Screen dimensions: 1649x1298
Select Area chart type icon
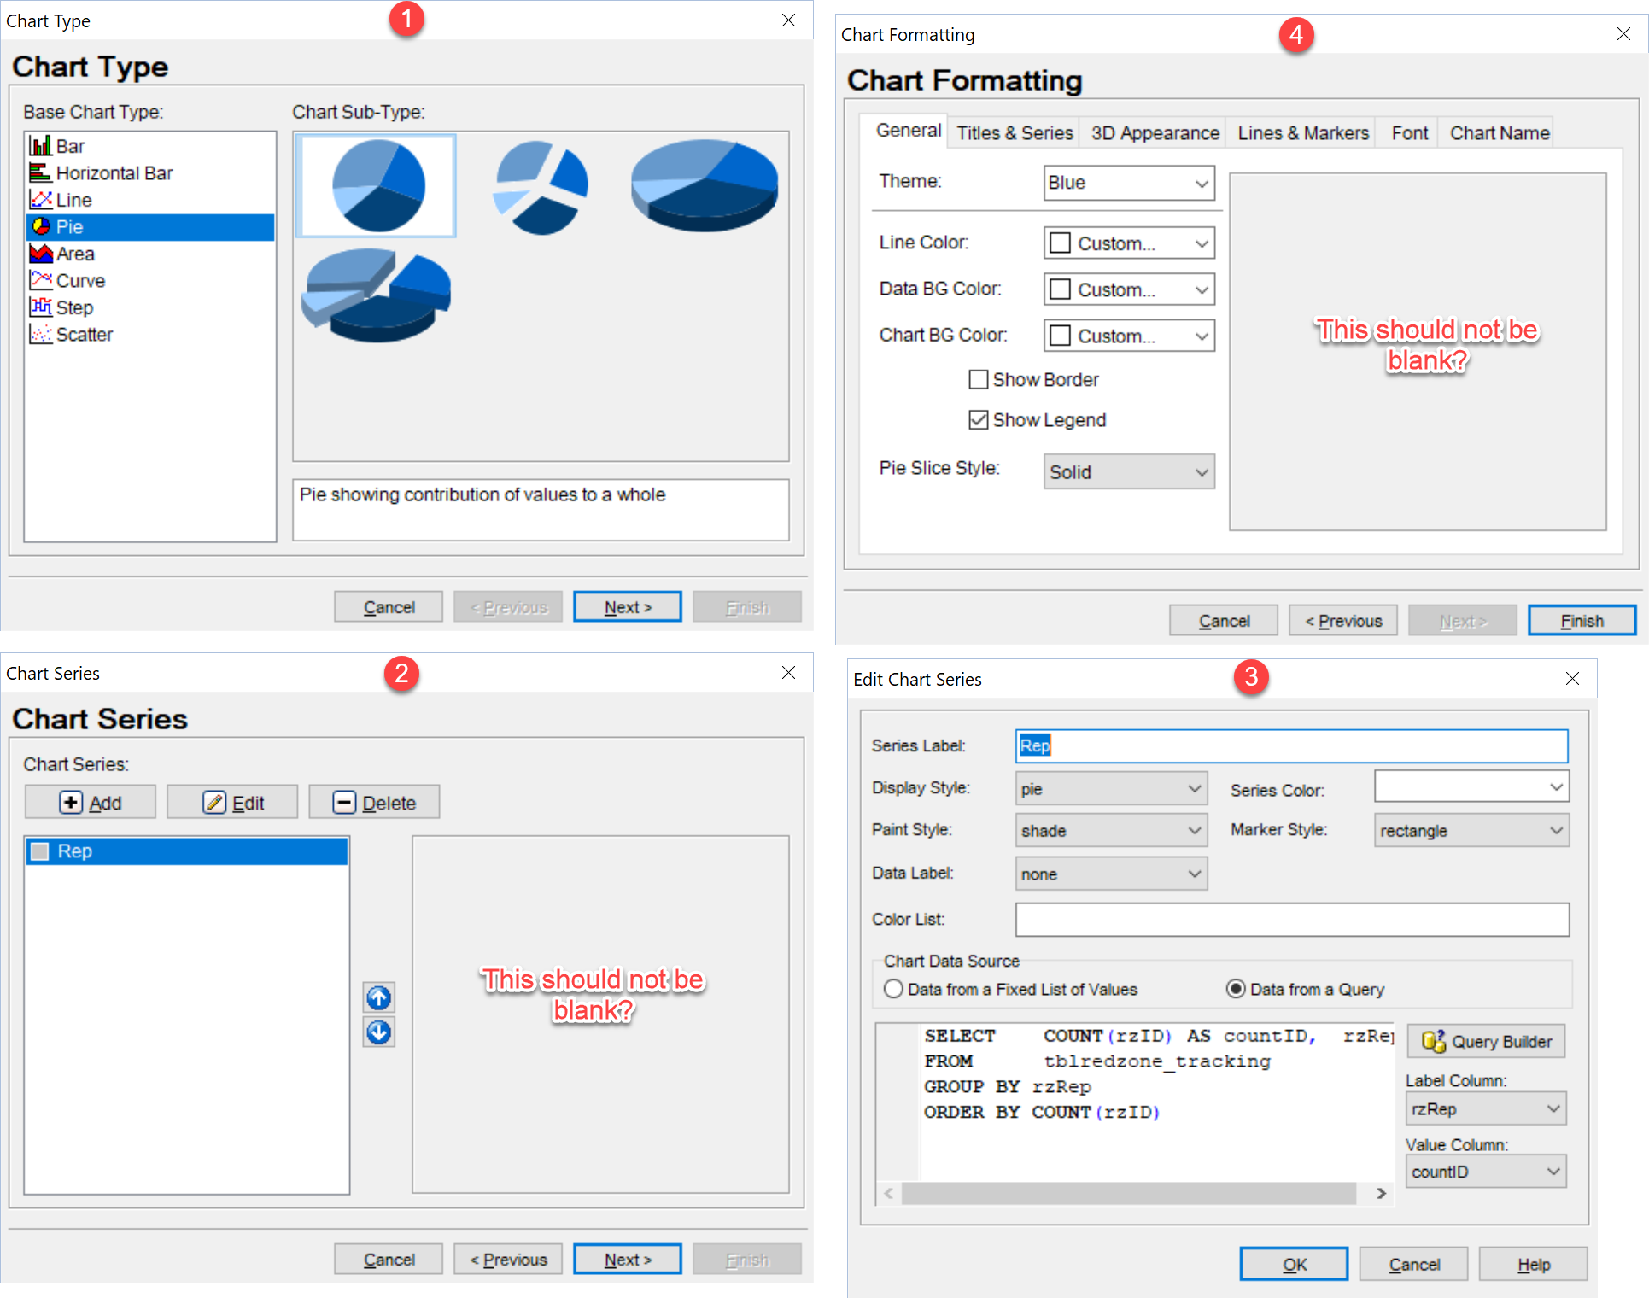[40, 254]
